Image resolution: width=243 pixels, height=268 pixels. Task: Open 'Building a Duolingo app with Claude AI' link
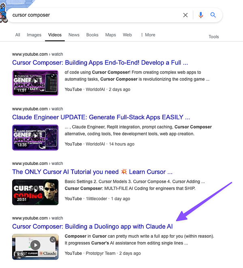tap(92, 226)
